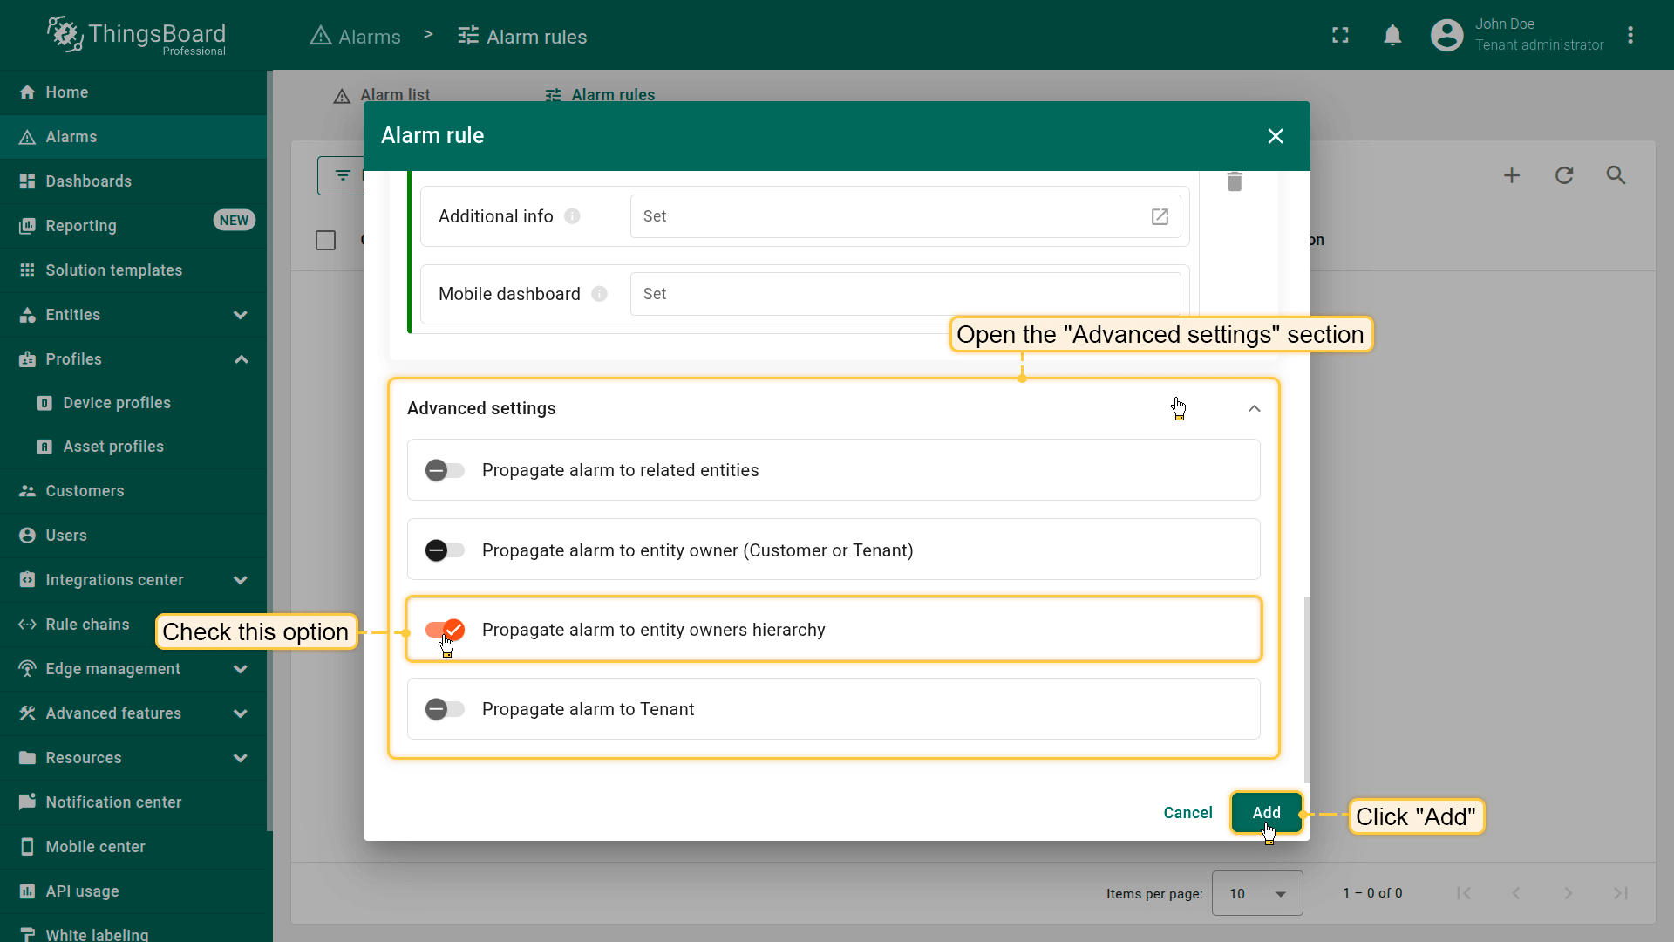Enable Propagate alarm to related entities
The image size is (1674, 942).
tap(445, 470)
